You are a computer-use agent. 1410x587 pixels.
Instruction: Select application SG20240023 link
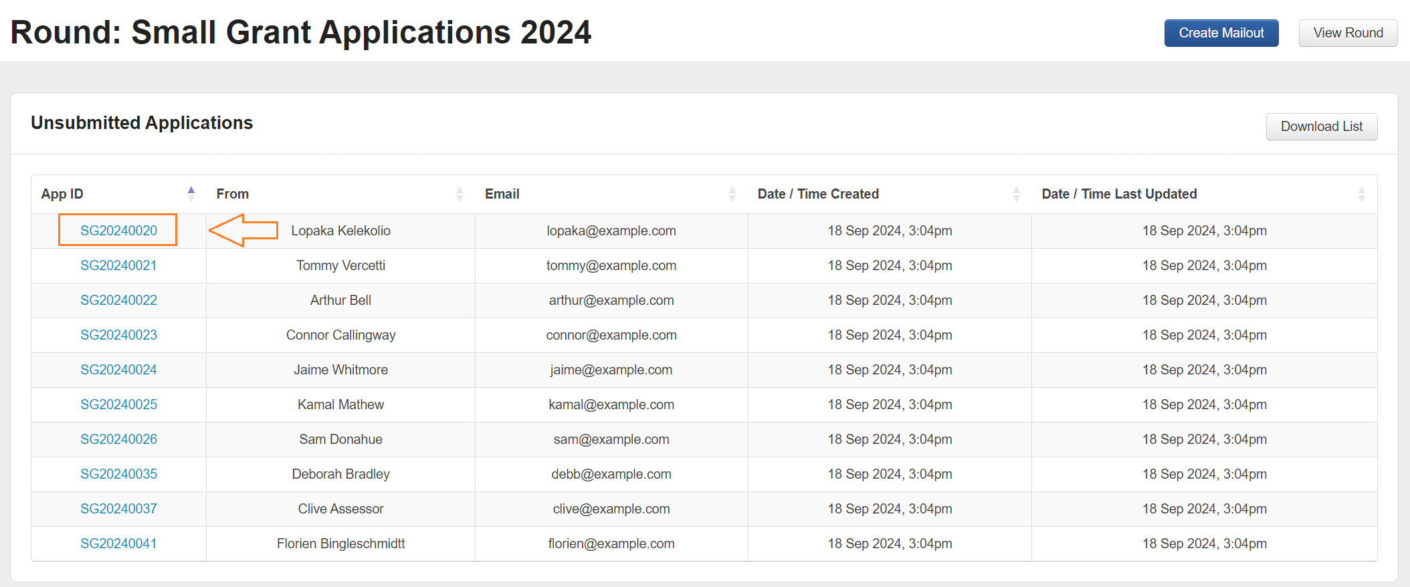[118, 335]
